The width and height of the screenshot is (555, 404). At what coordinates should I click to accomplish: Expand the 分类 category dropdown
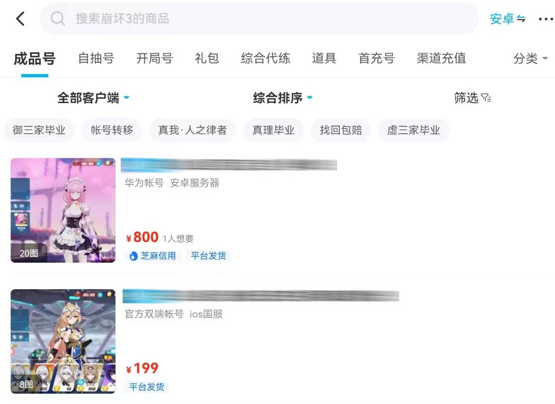(x=530, y=58)
